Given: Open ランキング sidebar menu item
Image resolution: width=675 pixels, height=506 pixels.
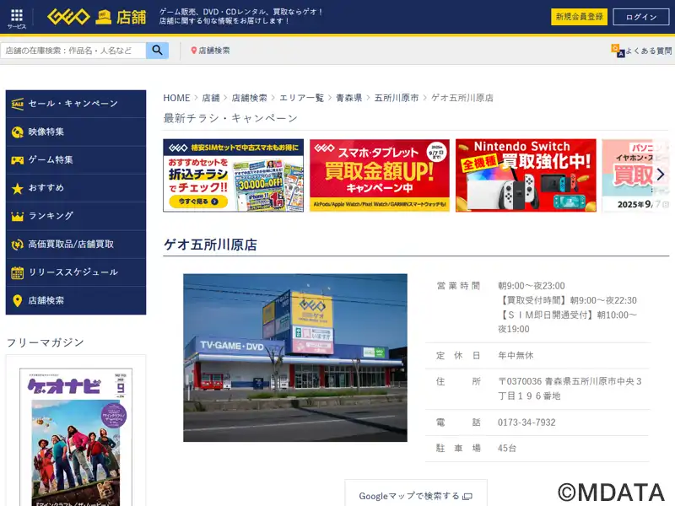Looking at the screenshot, I should point(76,217).
